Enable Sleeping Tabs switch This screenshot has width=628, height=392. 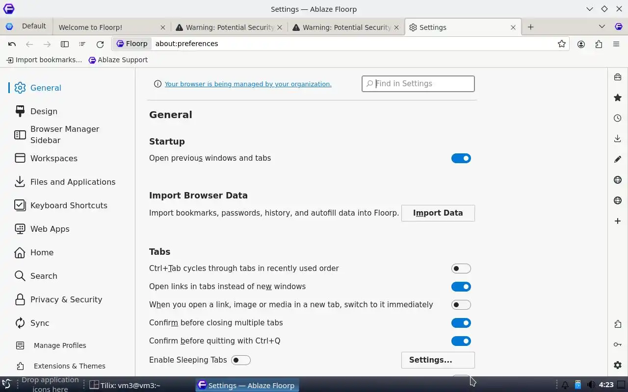(241, 360)
